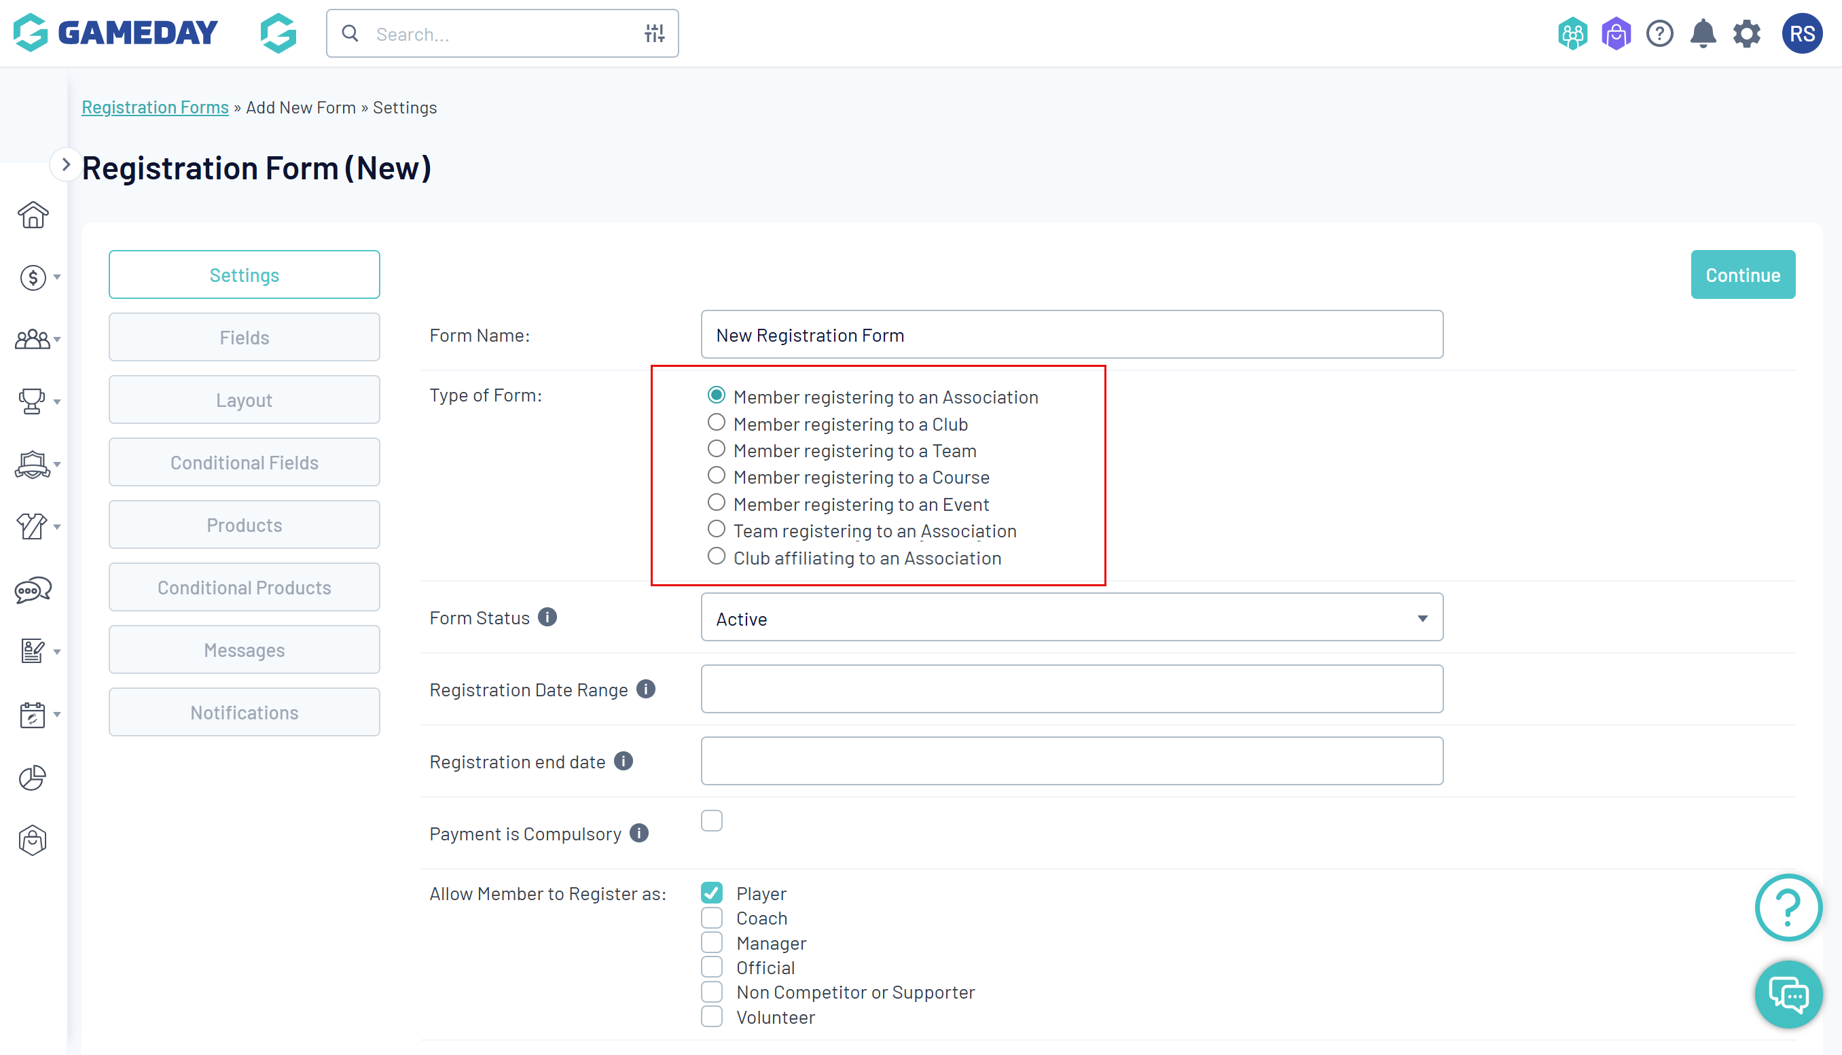Open the Reports pie chart sidebar icon
The height and width of the screenshot is (1055, 1842).
click(x=33, y=777)
